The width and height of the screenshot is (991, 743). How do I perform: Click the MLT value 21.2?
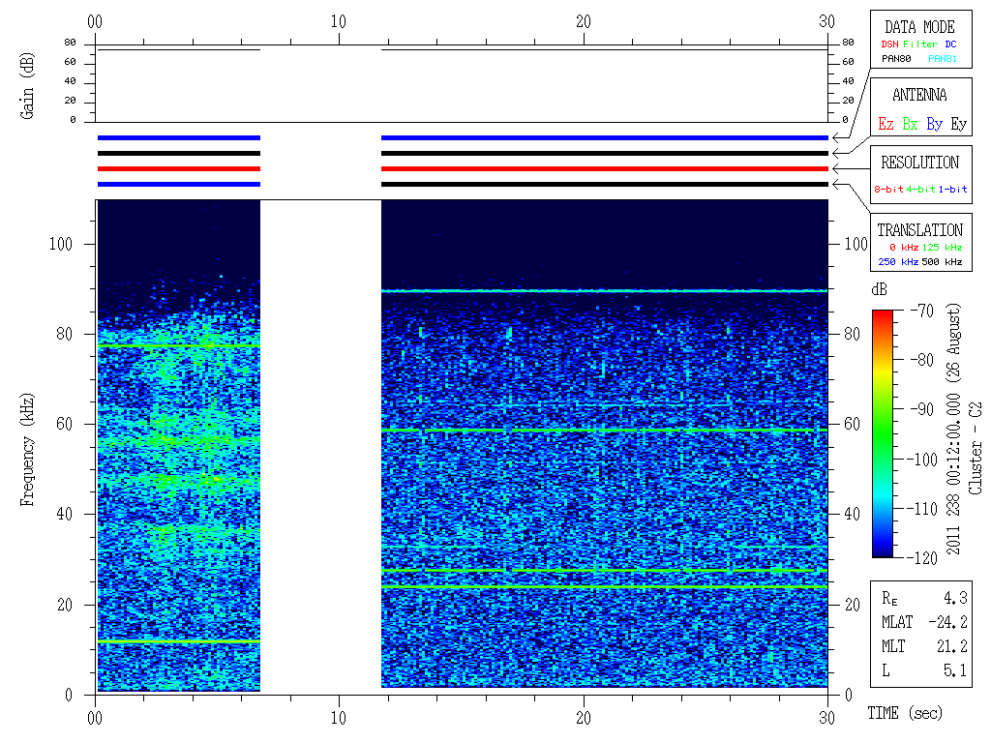[952, 646]
